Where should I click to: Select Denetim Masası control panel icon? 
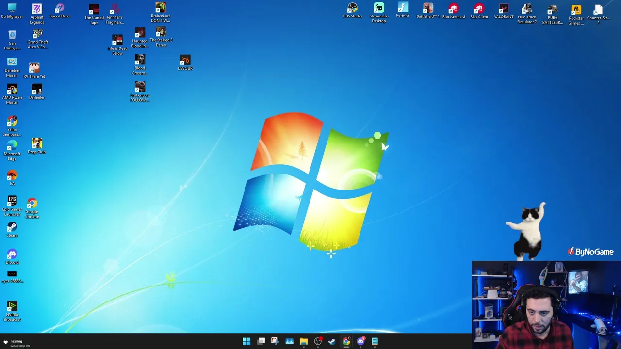12,67
